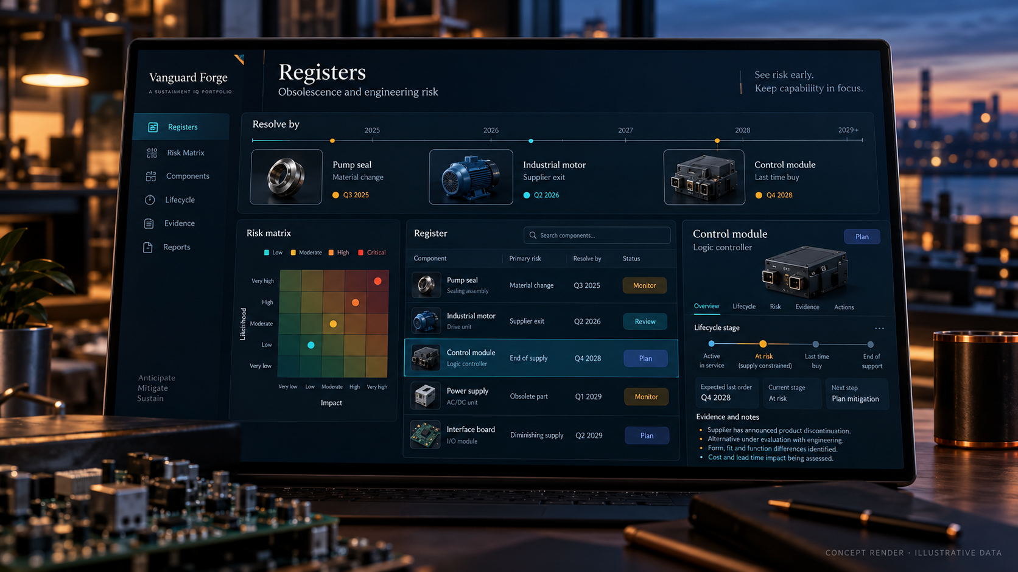Select the orange high-risk dot in matrix

(x=356, y=302)
